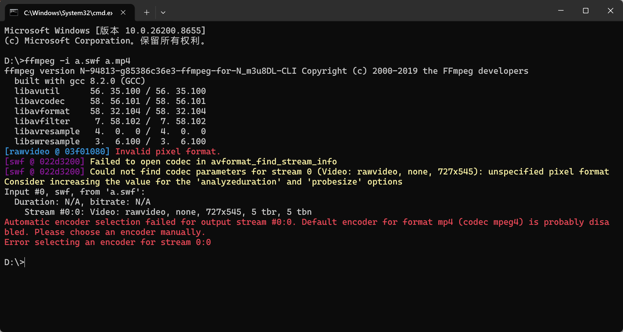
Task: Click the 'ffmpeg -i a.swf a.mp4' command text
Action: coord(77,61)
